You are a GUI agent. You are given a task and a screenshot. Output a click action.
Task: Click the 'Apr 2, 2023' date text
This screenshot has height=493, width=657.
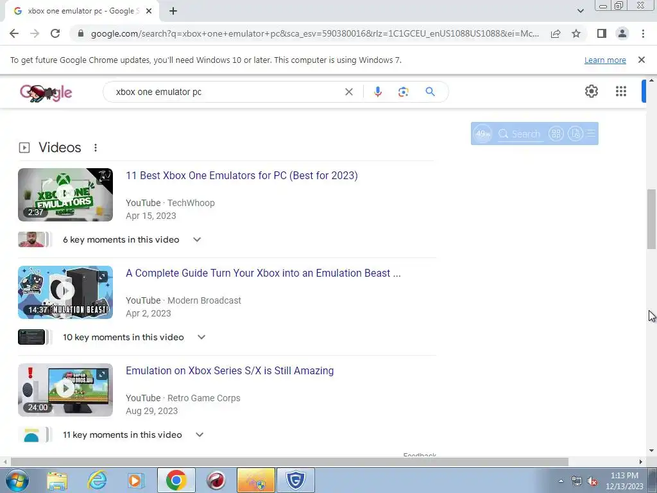pos(148,313)
